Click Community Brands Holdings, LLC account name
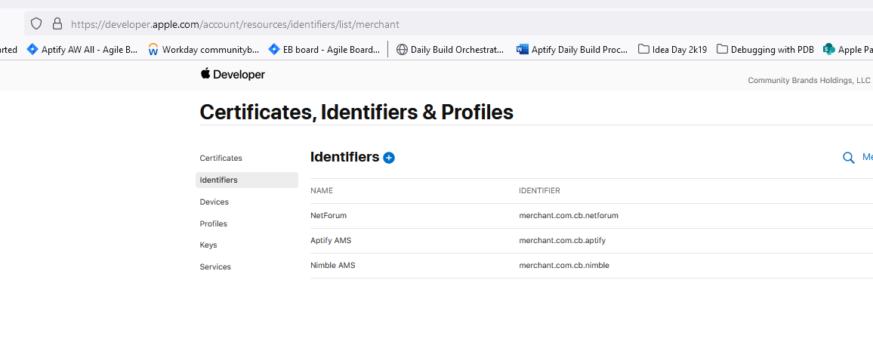 [x=809, y=80]
